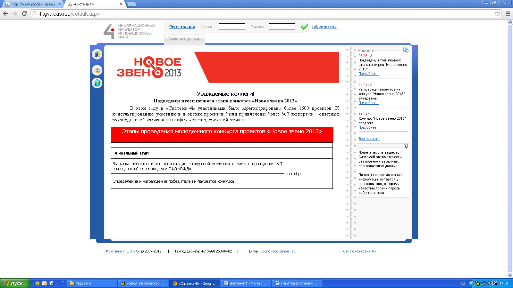
Task: Click the news date 24.04.13
Action: click(365, 85)
